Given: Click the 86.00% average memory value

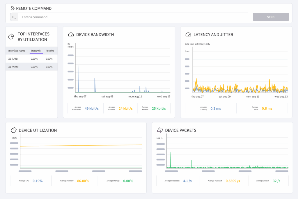Looking at the screenshot, I should 83,181.
